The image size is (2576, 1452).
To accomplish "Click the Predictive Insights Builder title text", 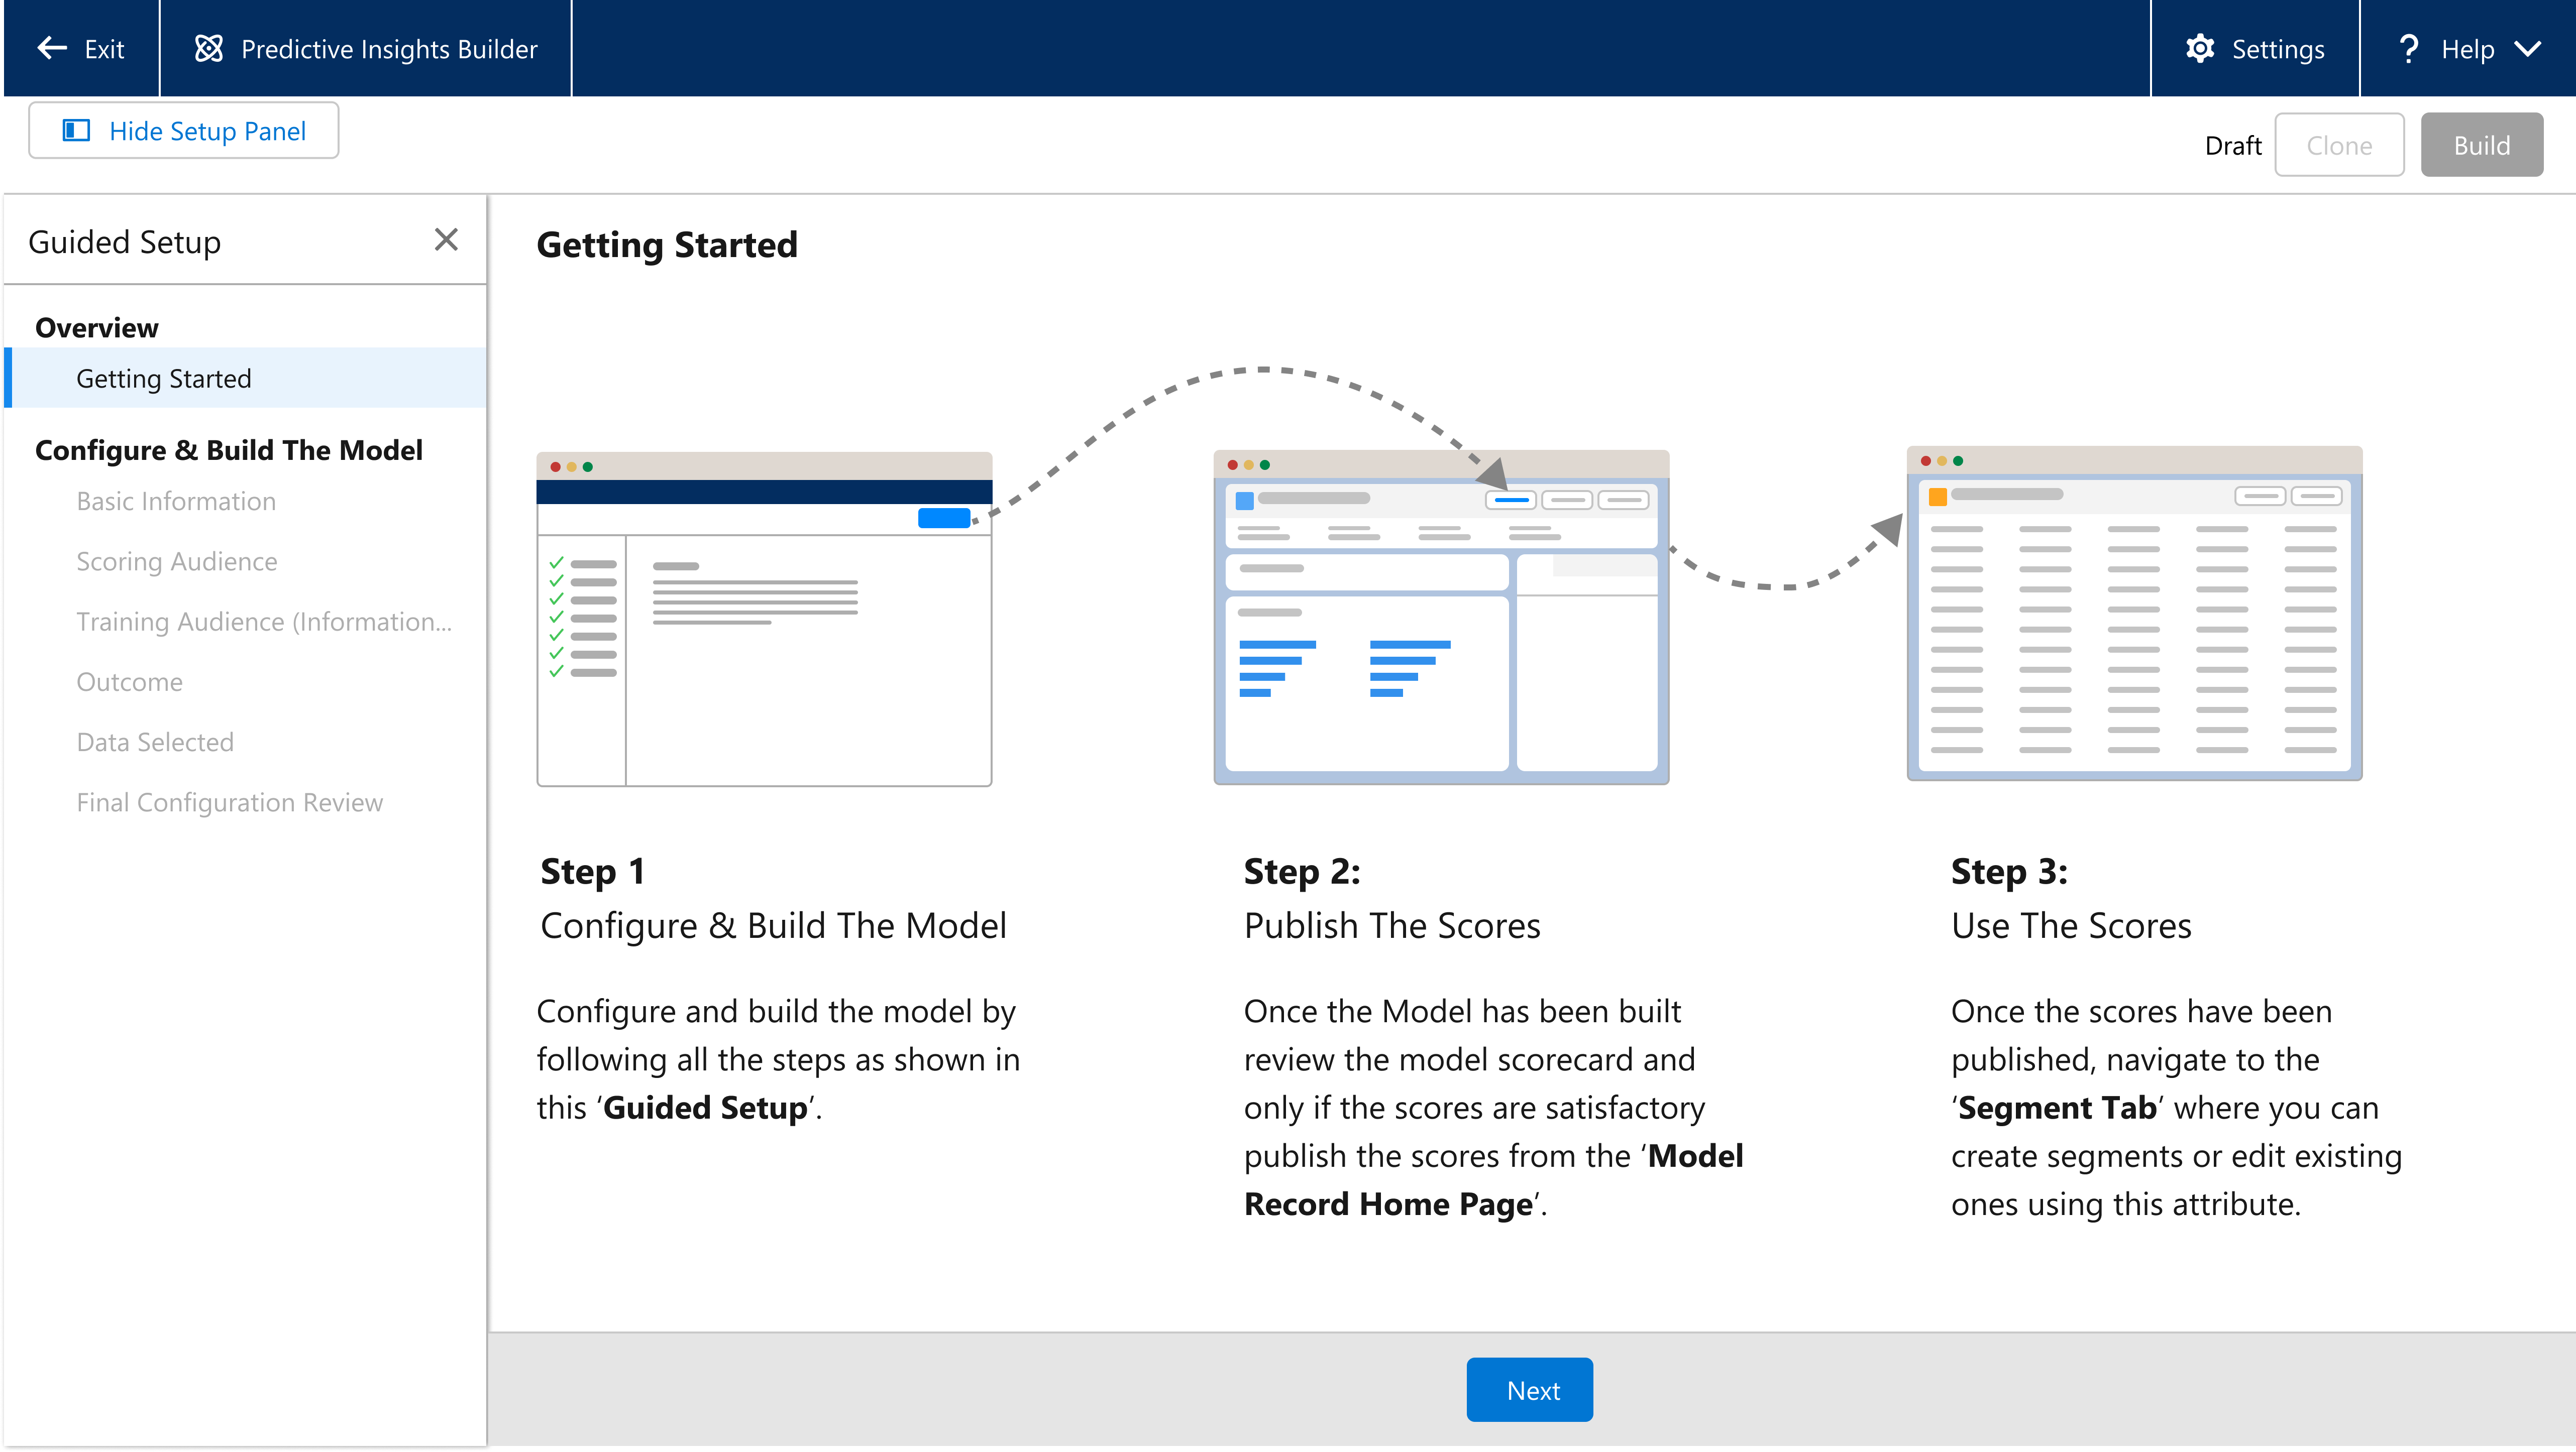I will [x=389, y=49].
